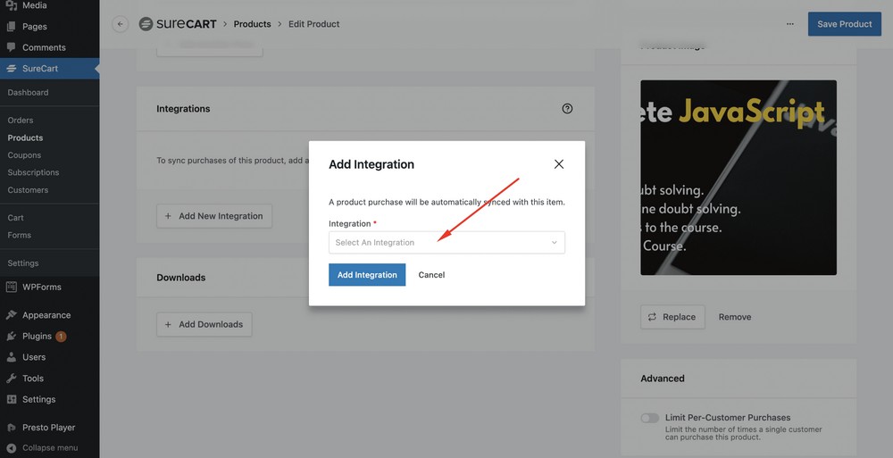Open SureCart Dashboard submenu item
The image size is (893, 458).
tap(28, 92)
